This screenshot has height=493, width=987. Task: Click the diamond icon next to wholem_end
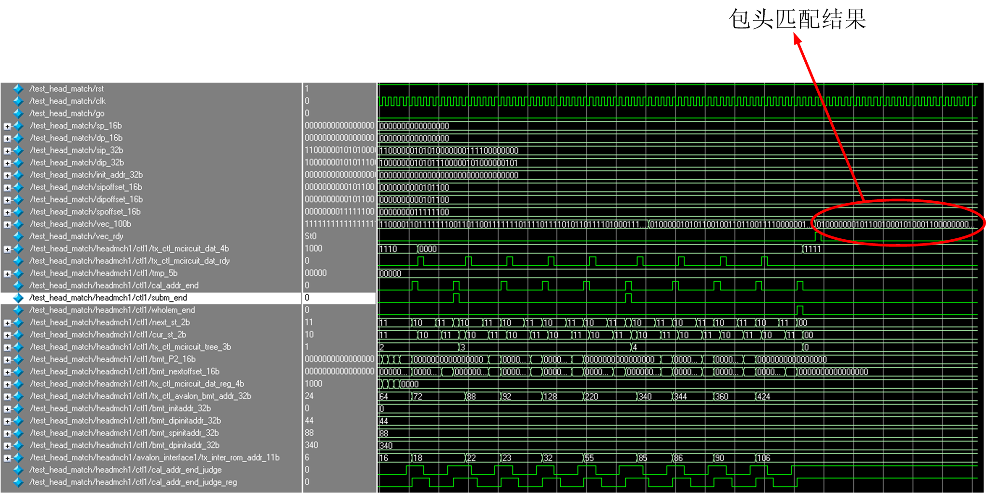[x=18, y=310]
